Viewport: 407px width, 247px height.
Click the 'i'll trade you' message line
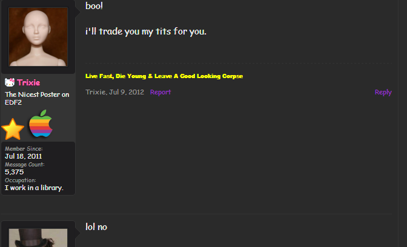pyautogui.click(x=146, y=31)
